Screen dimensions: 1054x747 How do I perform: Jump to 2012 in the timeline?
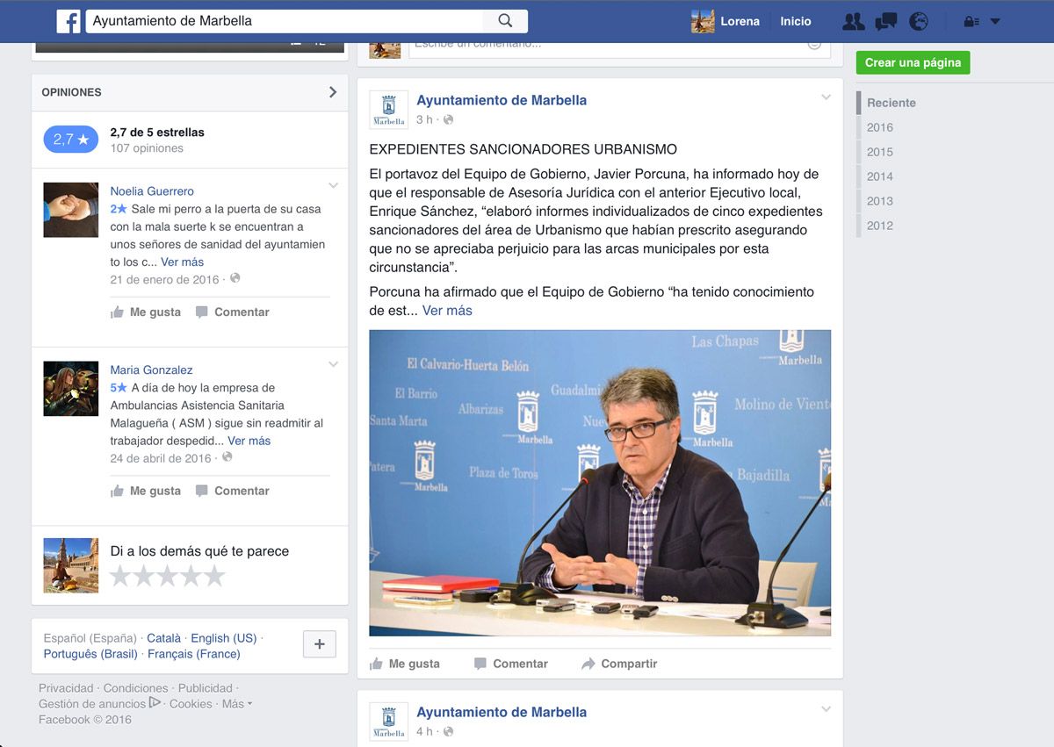tap(879, 226)
